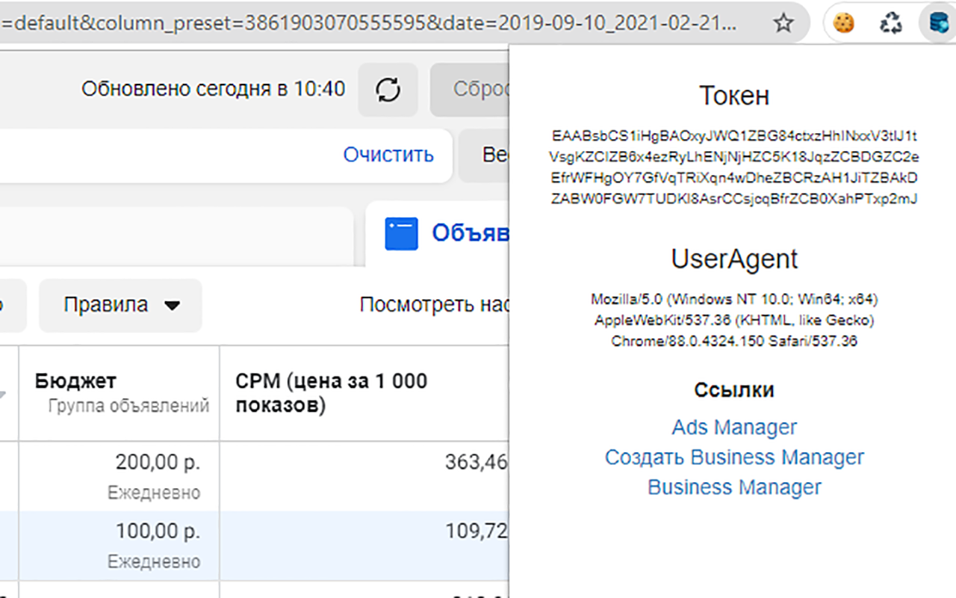Click the bookmark star icon
The height and width of the screenshot is (598, 956).
(783, 23)
